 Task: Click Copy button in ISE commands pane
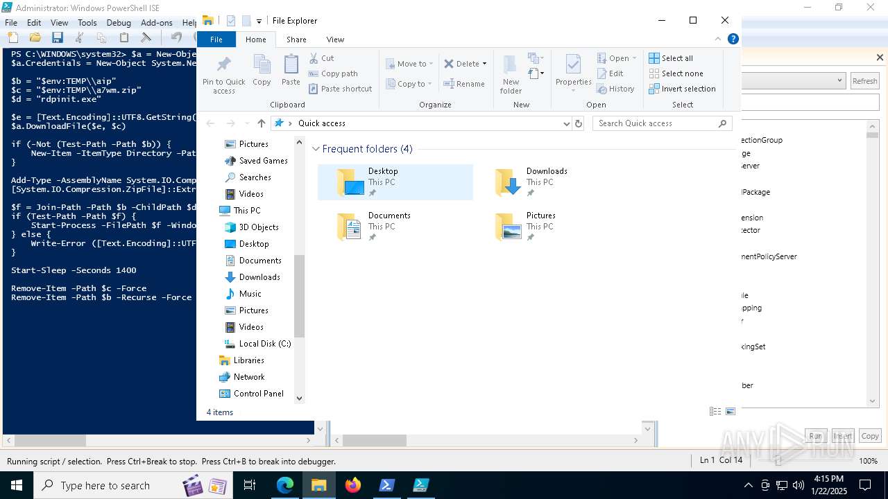point(870,436)
